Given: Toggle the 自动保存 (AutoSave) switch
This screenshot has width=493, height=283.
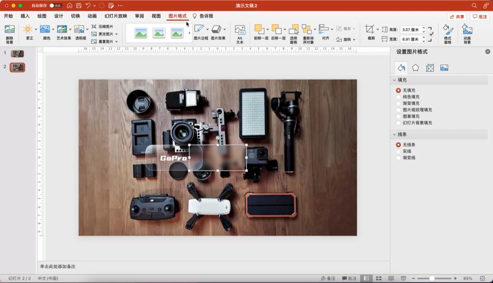Looking at the screenshot, I should pos(56,5).
